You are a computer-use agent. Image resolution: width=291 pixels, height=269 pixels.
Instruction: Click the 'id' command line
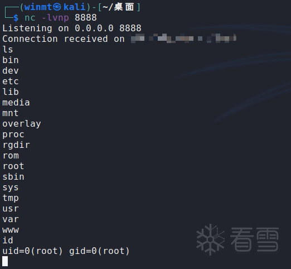pos(8,241)
